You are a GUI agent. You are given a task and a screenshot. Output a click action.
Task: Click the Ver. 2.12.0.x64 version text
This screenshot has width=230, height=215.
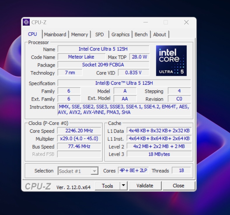pos(73,187)
